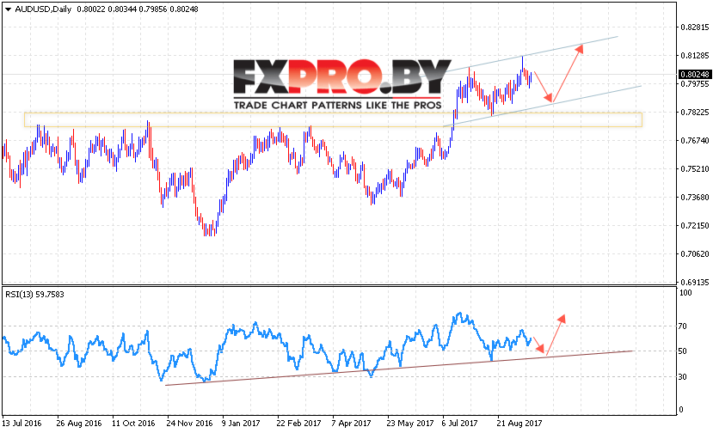The width and height of the screenshot is (713, 433).
Task: Select the RSI level 70 label
Action: click(x=683, y=326)
